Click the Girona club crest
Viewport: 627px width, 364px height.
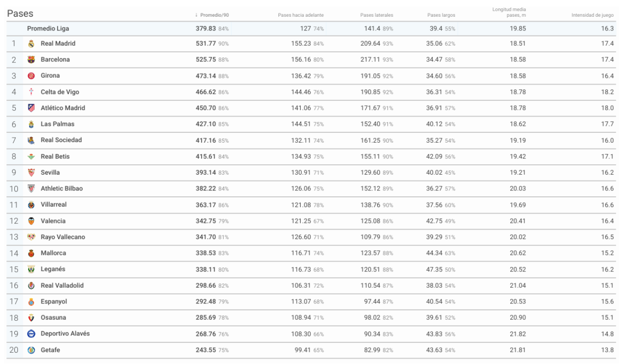[x=31, y=76]
